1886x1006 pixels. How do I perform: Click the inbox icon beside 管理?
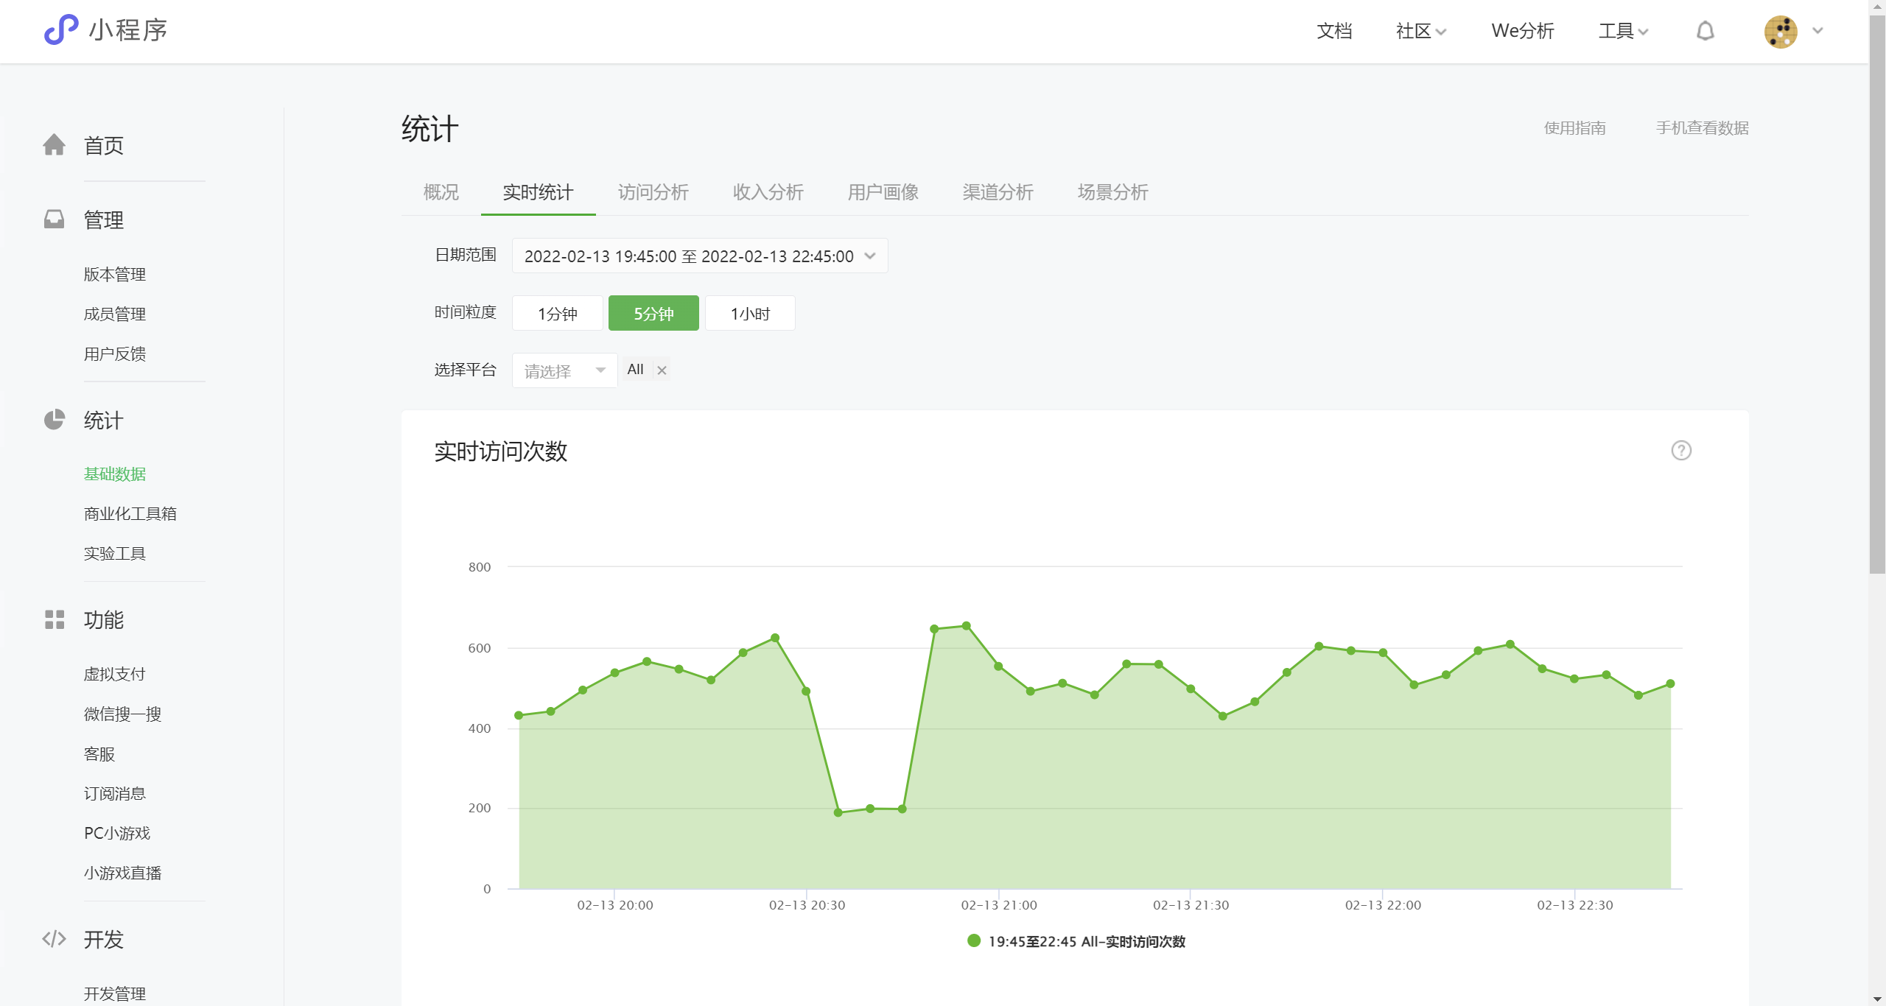coord(54,219)
